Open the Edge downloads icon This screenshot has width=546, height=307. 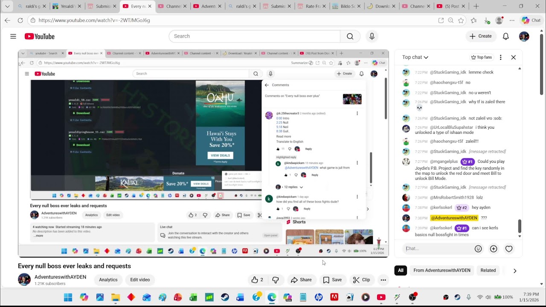(x=487, y=20)
